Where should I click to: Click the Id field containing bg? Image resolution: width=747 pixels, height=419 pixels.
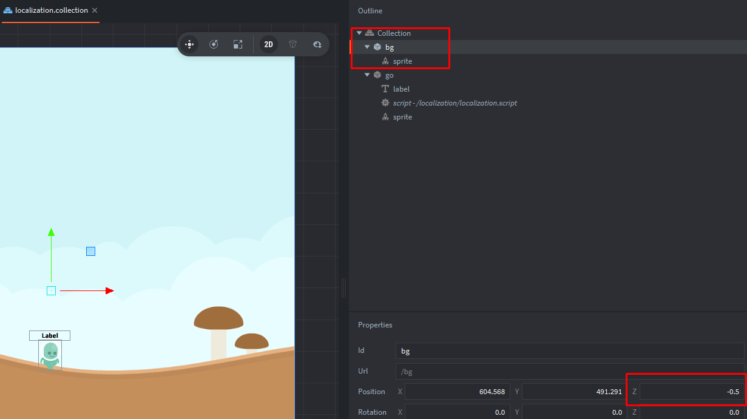[570, 350]
